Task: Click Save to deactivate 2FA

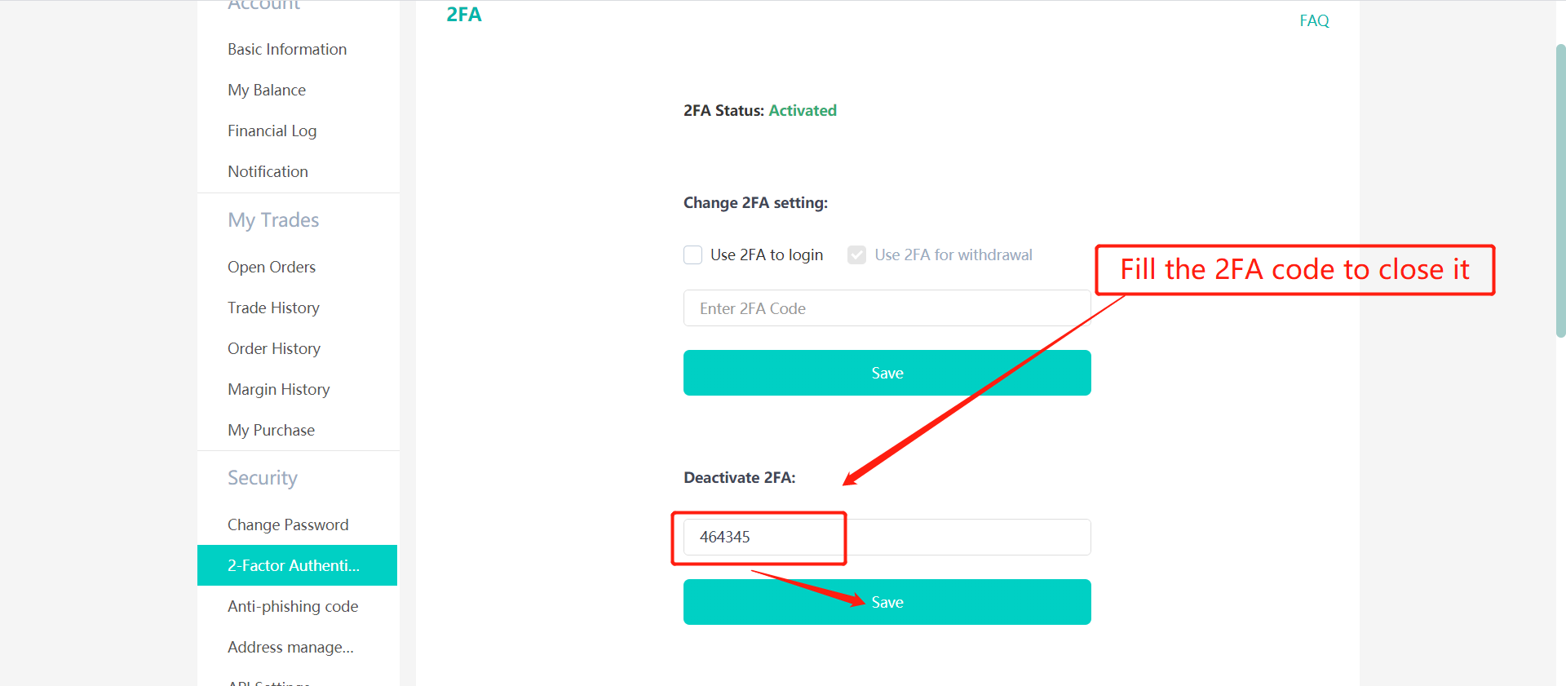Action: click(887, 602)
